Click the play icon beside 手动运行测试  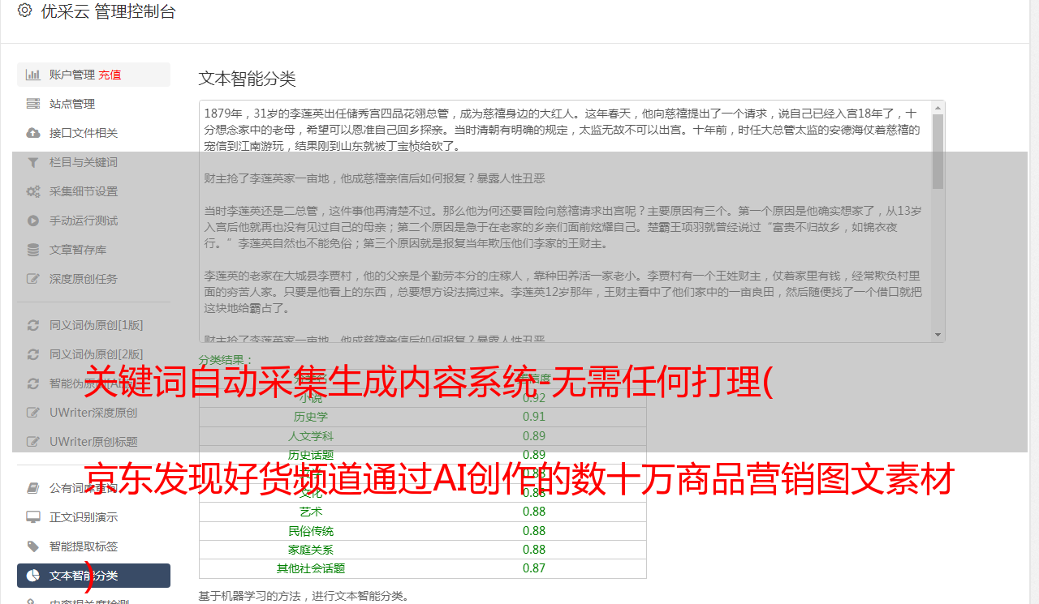click(33, 221)
